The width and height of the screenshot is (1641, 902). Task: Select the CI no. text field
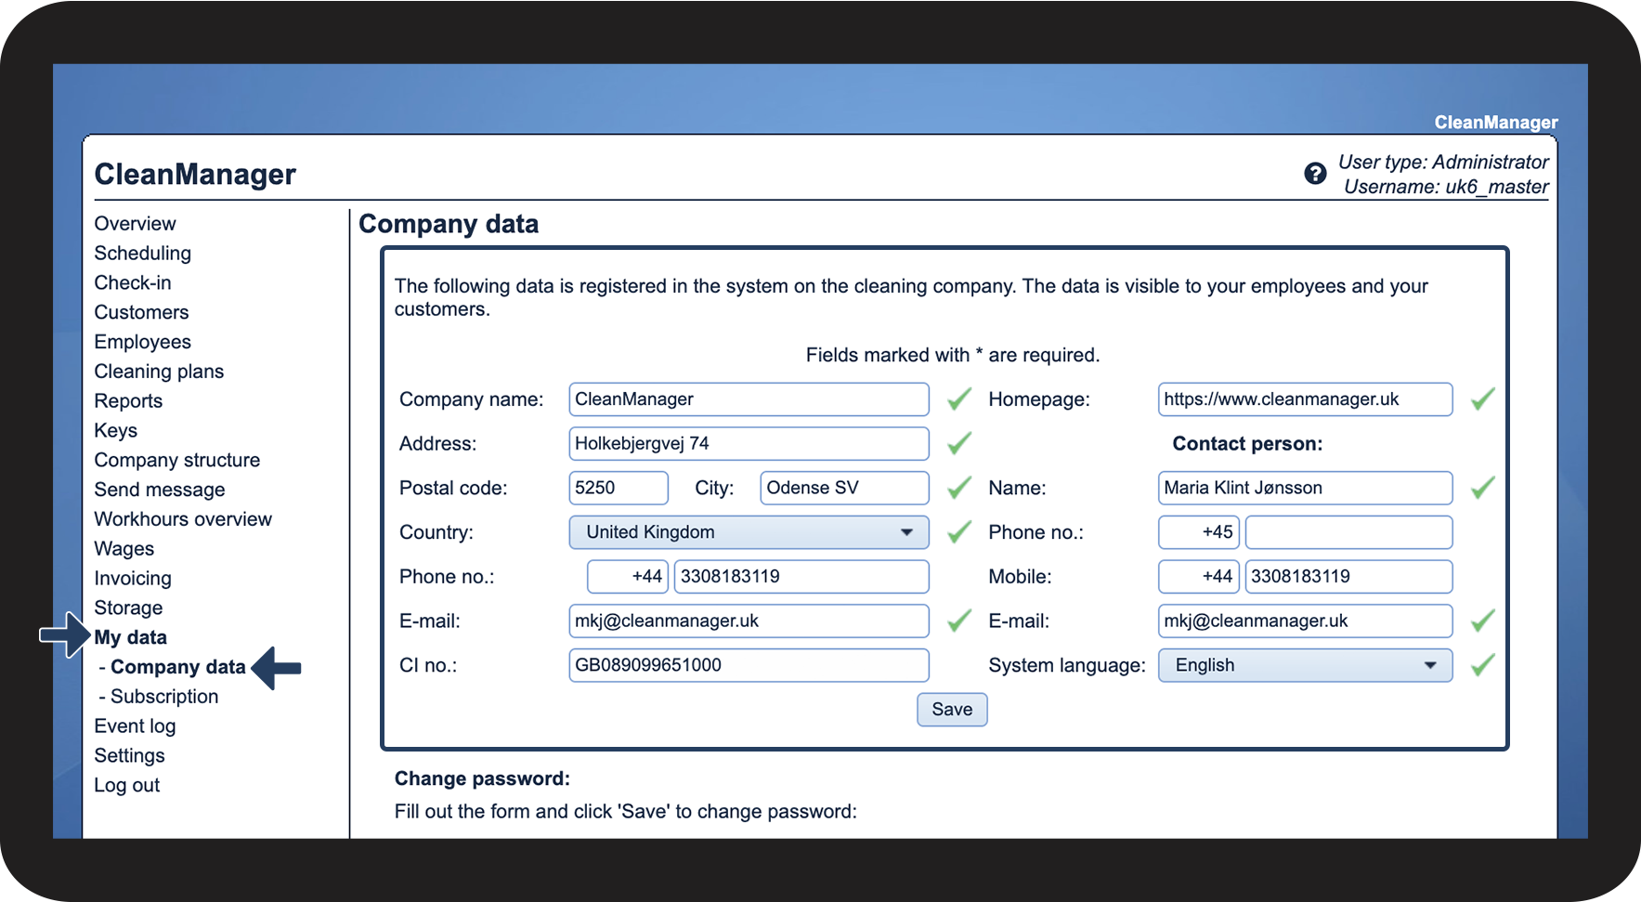coord(748,665)
